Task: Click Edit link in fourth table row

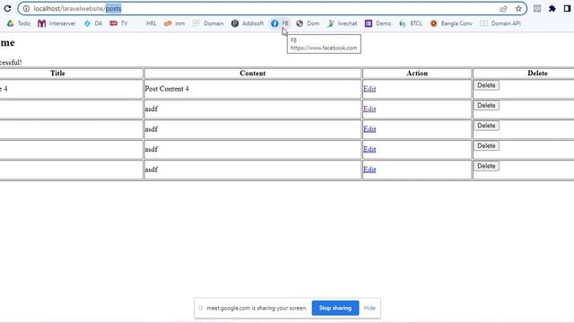Action: pyautogui.click(x=370, y=150)
